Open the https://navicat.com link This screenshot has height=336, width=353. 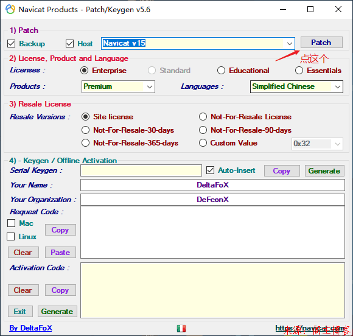click(310, 328)
